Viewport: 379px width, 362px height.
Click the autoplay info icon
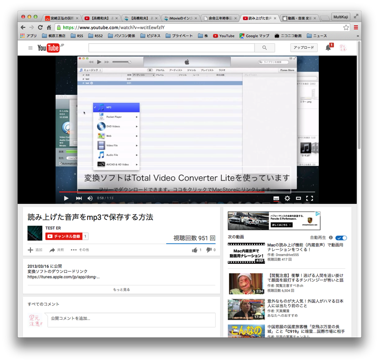[x=331, y=238]
